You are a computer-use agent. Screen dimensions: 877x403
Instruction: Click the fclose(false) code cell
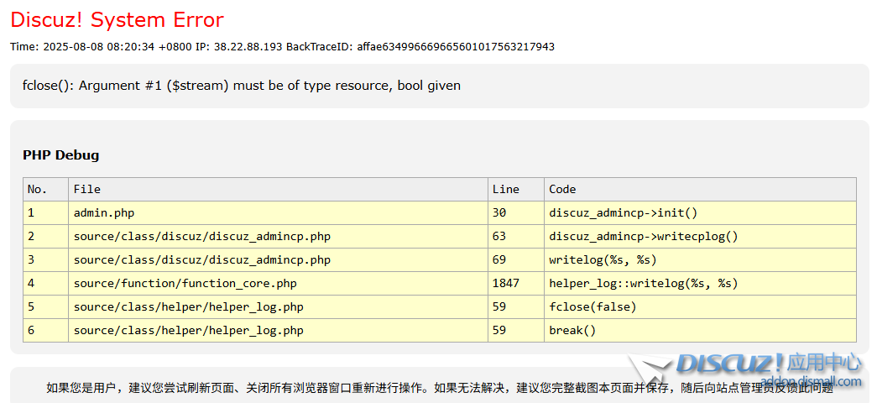tap(700, 306)
